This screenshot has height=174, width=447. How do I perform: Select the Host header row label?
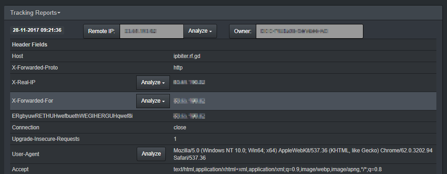click(18, 56)
